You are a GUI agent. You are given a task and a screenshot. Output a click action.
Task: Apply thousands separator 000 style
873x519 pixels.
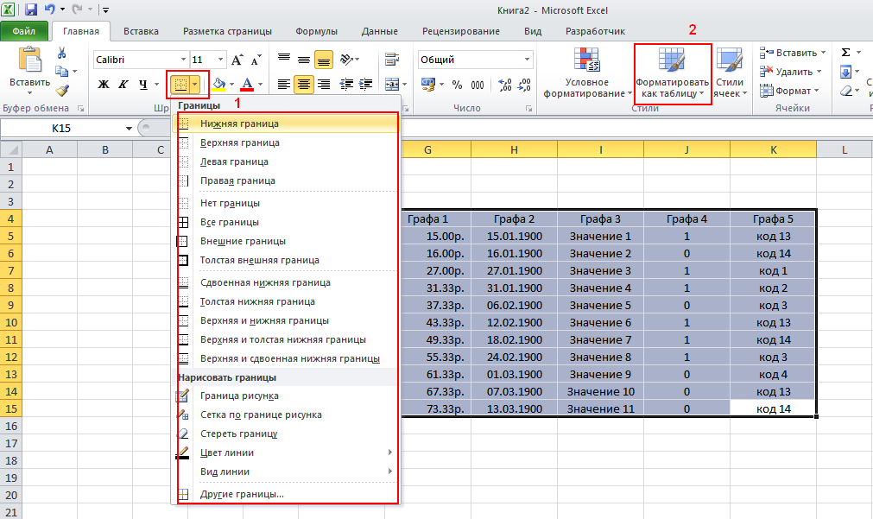coord(478,85)
